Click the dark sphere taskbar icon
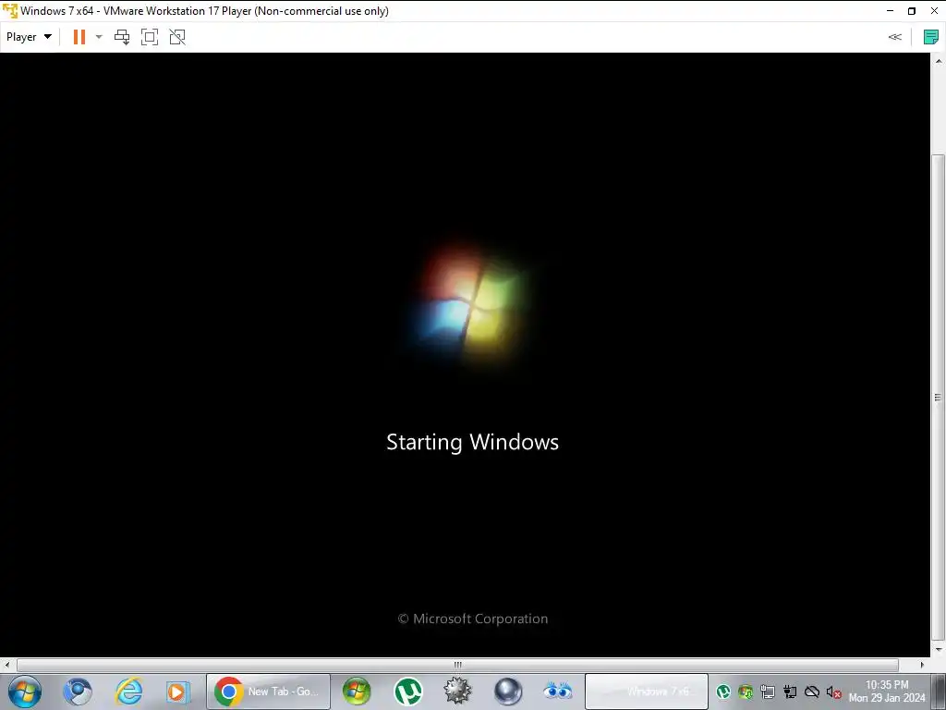946x710 pixels. 508,692
